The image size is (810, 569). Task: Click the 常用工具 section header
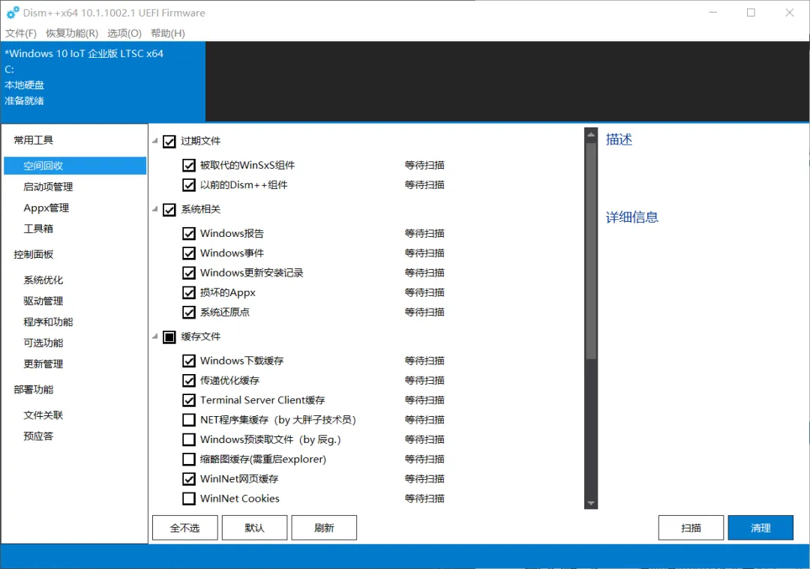tap(34, 140)
